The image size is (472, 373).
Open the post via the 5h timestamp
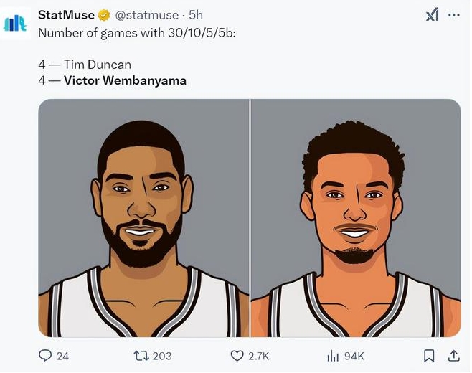(195, 15)
